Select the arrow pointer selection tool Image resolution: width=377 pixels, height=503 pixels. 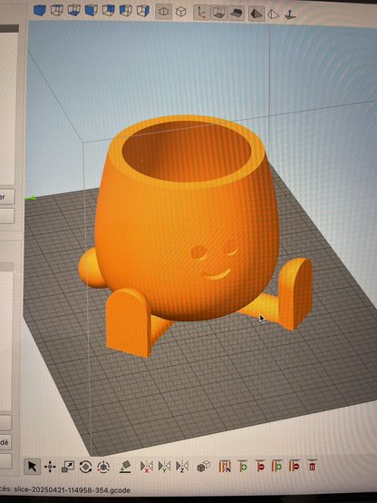pyautogui.click(x=33, y=467)
